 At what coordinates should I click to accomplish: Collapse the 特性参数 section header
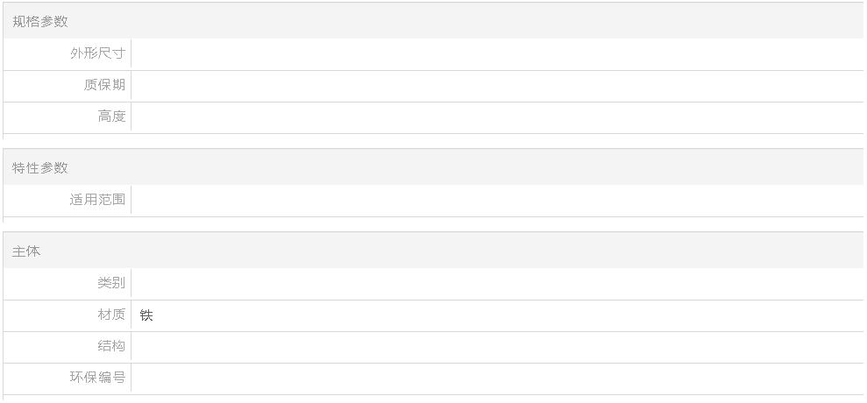click(433, 167)
